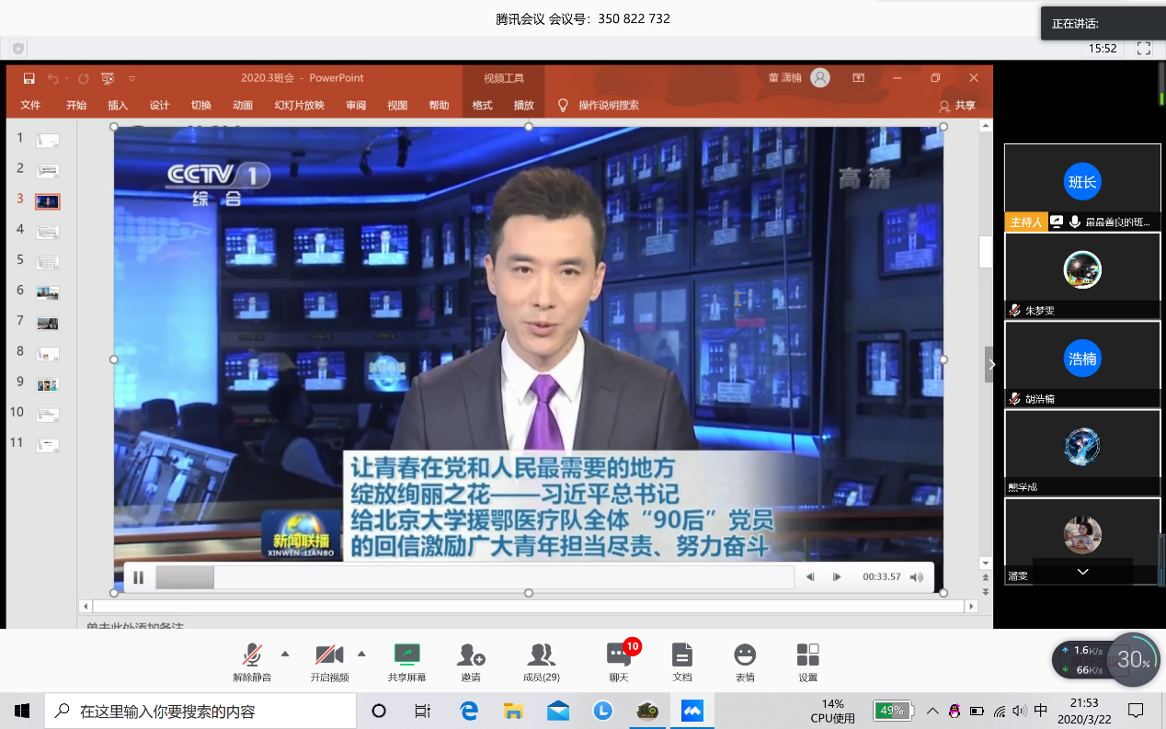The width and height of the screenshot is (1166, 729).
Task: Open Mail app from the taskbar
Action: pyautogui.click(x=557, y=711)
